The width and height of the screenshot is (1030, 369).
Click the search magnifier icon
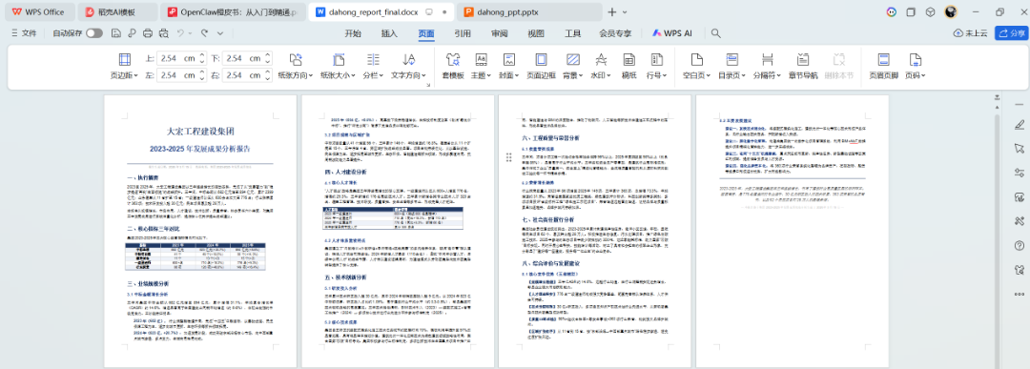pyautogui.click(x=716, y=32)
